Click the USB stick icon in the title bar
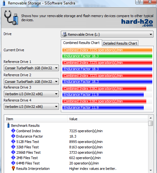The height and width of the screenshot is (173, 157). 4,3
